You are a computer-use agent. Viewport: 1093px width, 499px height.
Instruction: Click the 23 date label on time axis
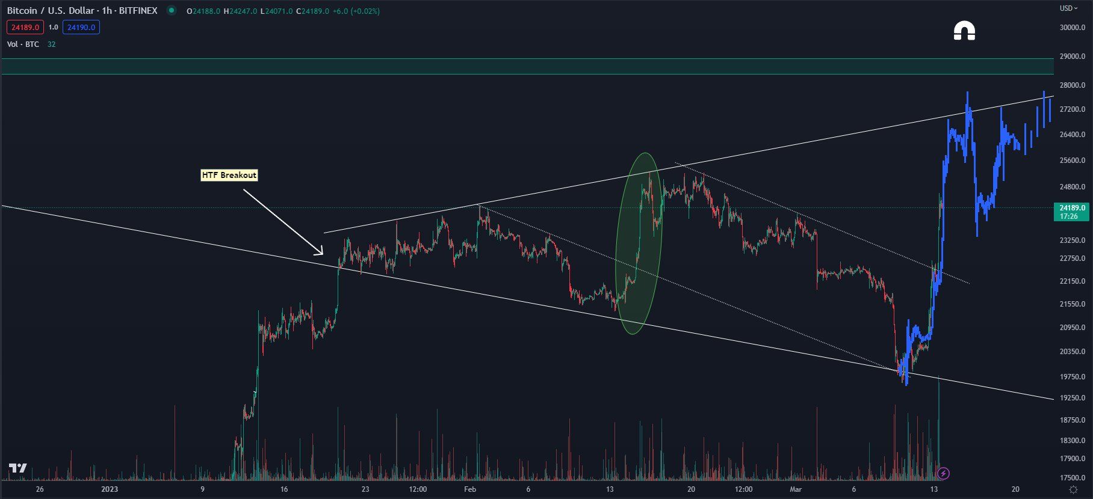[365, 489]
